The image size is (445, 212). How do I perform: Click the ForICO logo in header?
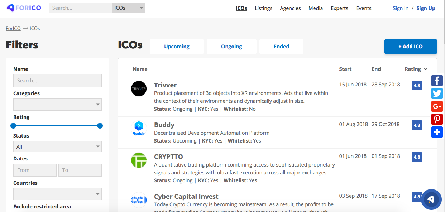coord(24,8)
